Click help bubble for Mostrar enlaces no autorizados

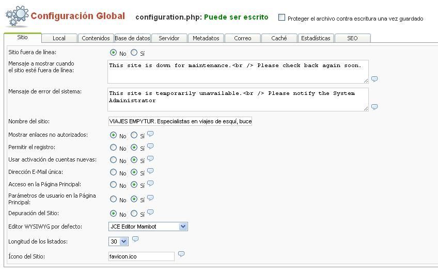point(150,134)
